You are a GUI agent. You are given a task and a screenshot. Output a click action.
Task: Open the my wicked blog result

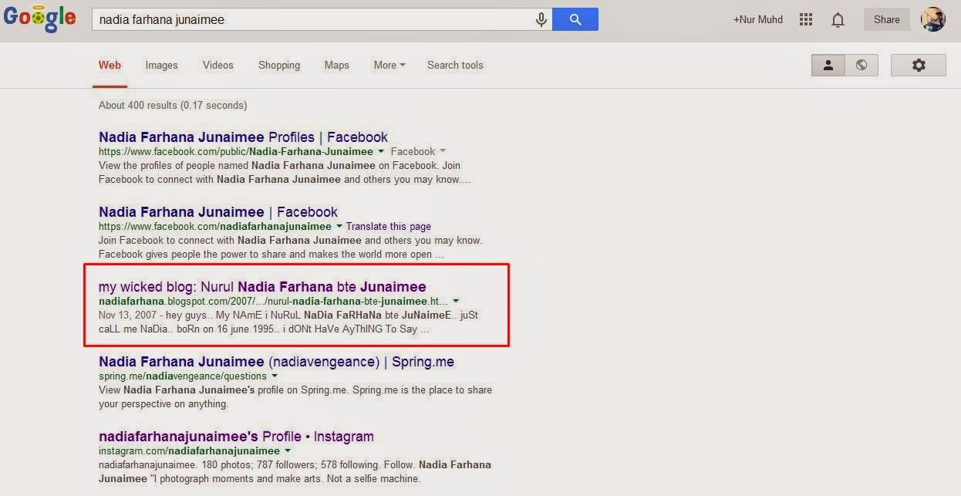coord(262,287)
